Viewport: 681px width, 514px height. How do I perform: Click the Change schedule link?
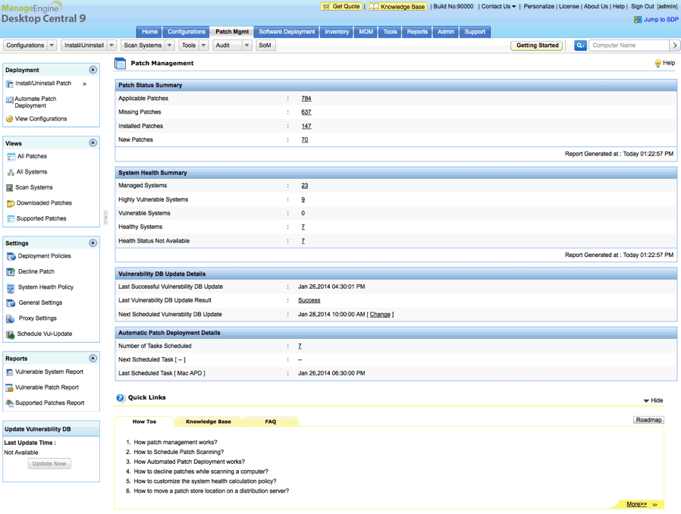[380, 315]
